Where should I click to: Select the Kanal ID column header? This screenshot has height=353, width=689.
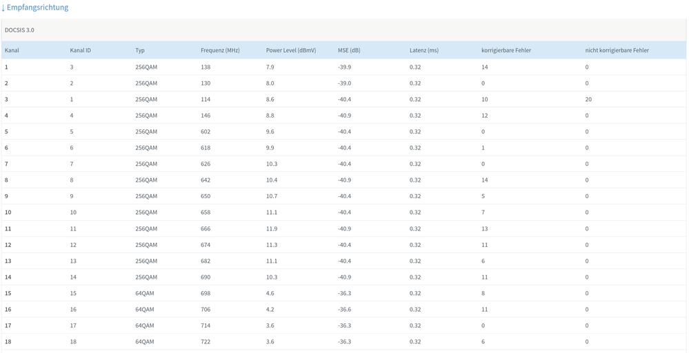(x=80, y=50)
